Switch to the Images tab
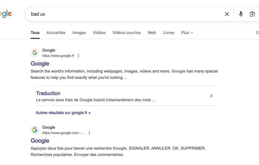259x165 pixels. coord(79,33)
